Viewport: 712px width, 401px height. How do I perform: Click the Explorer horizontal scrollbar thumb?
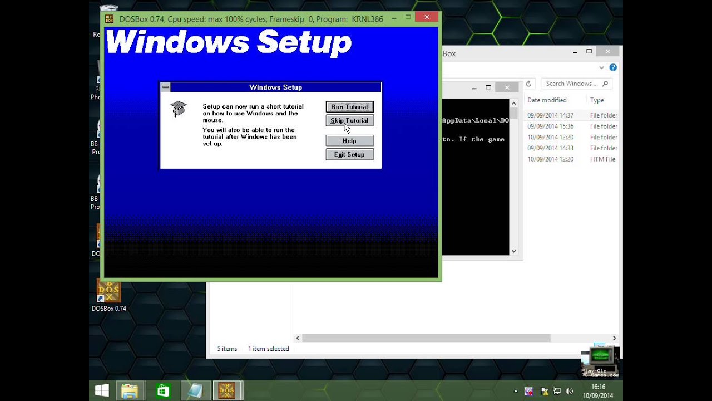pyautogui.click(x=426, y=338)
